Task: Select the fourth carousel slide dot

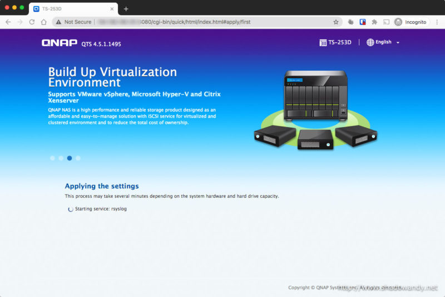Action: tap(78, 158)
